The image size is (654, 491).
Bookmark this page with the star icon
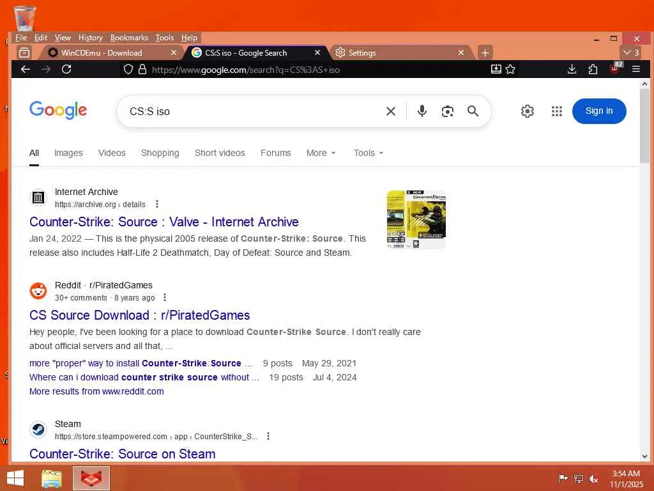click(510, 69)
